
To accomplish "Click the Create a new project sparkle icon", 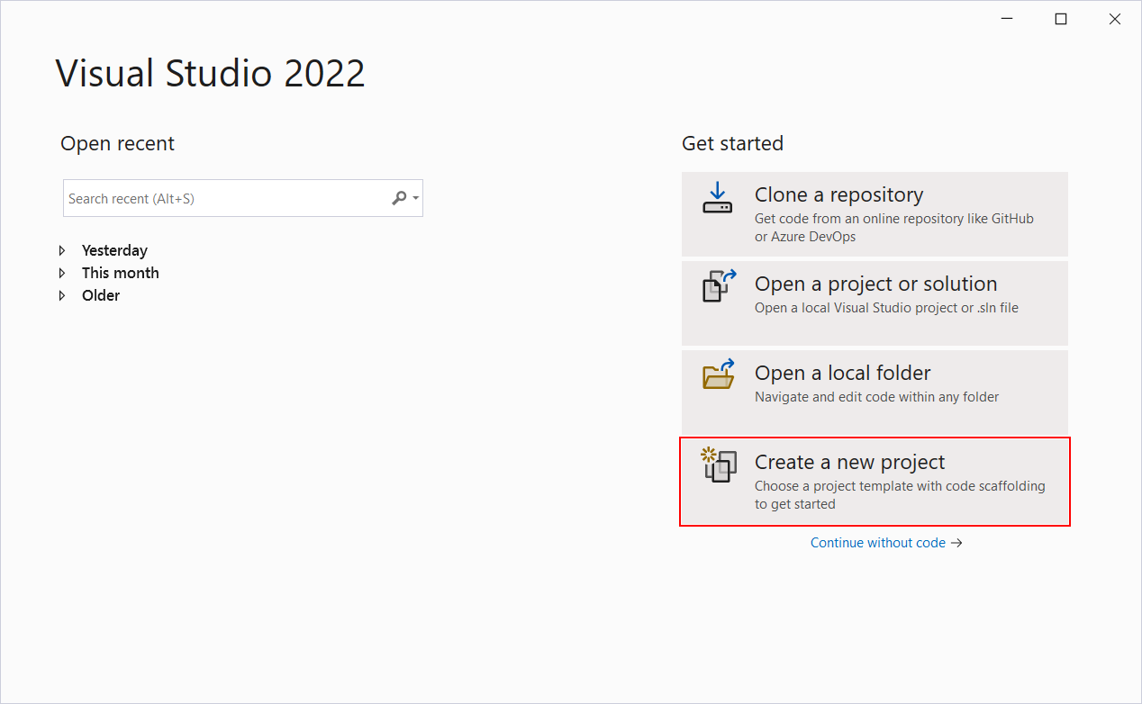I will tap(708, 453).
